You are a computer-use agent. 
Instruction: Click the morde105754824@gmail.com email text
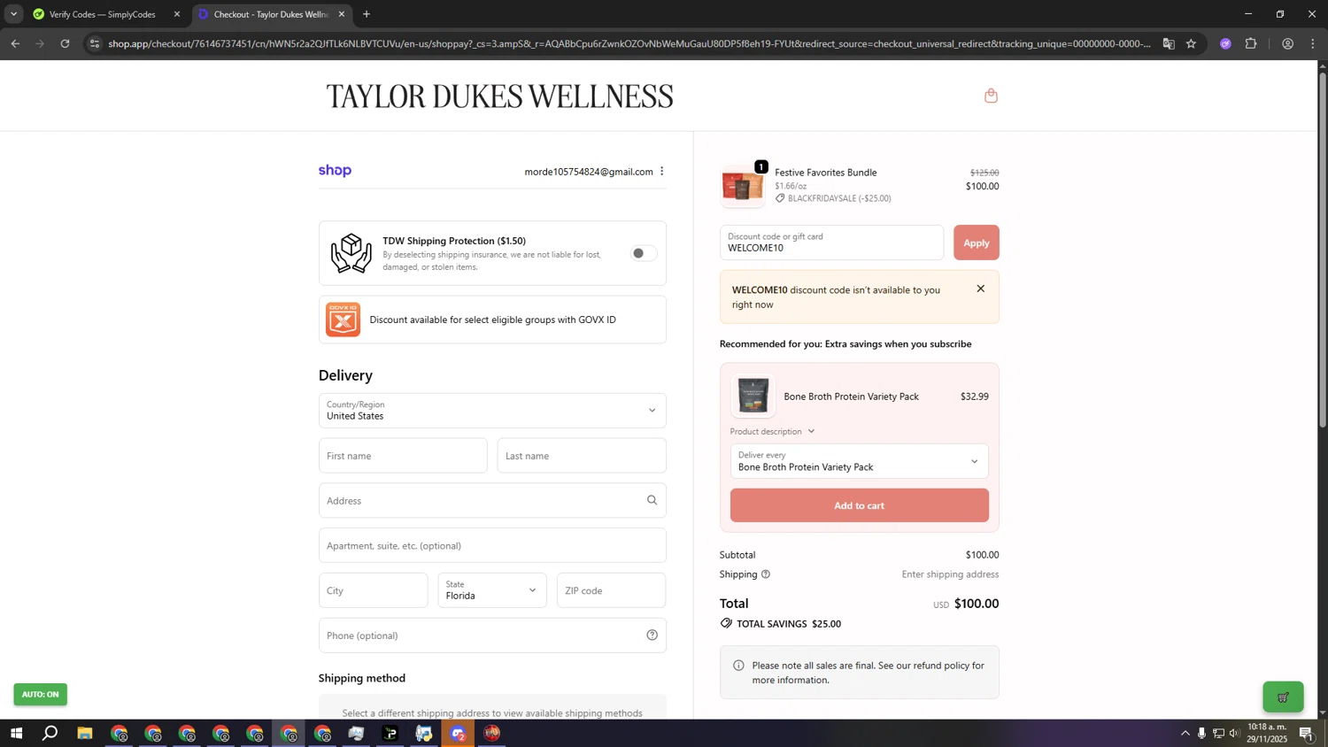click(589, 172)
